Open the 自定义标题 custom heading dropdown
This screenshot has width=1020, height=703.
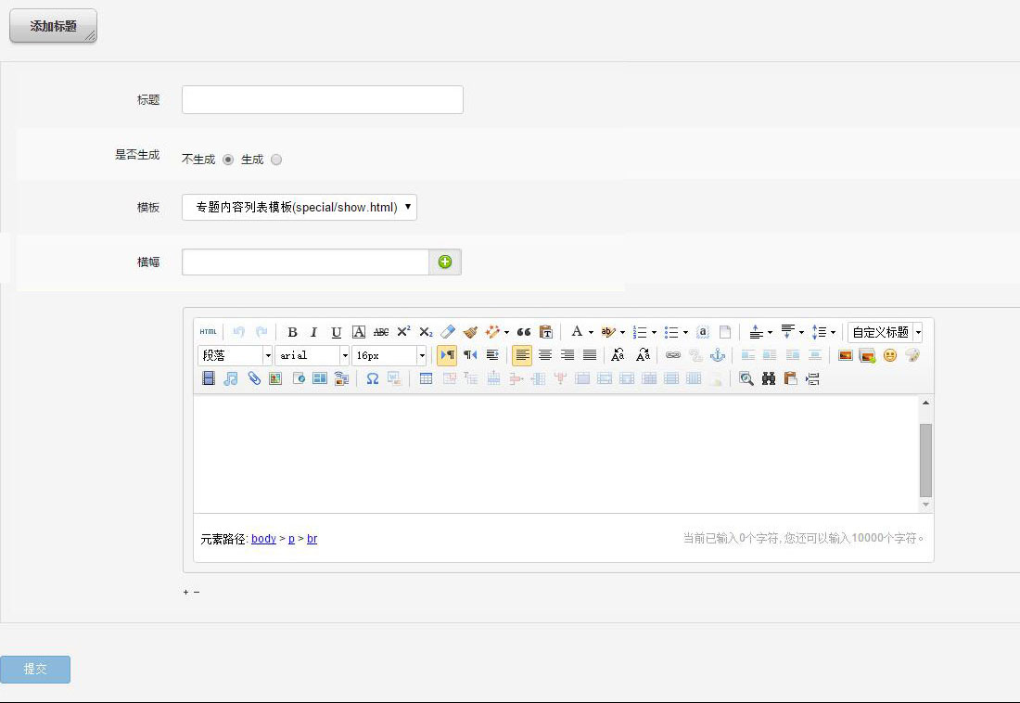pyautogui.click(x=885, y=332)
